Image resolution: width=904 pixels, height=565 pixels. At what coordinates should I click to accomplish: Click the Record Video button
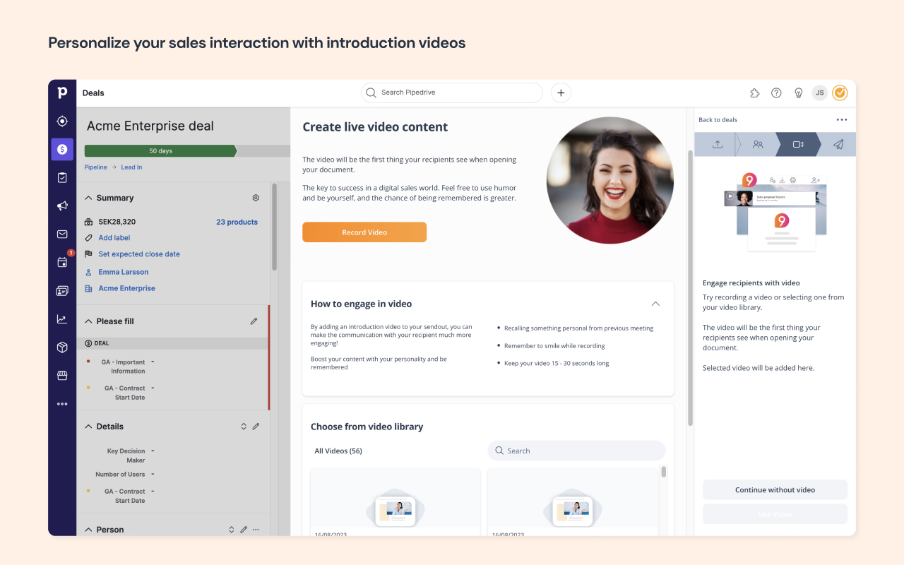364,232
